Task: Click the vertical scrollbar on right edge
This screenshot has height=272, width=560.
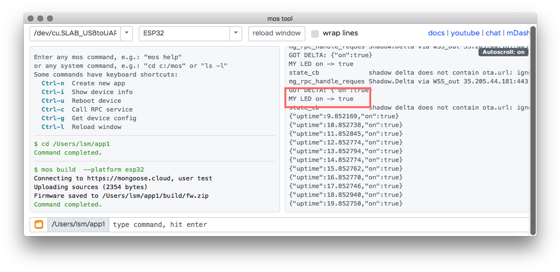Action: click(533, 131)
